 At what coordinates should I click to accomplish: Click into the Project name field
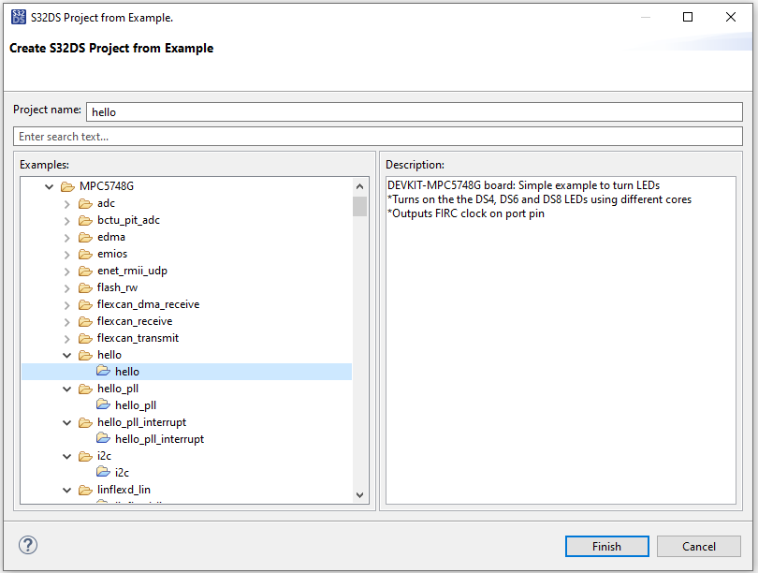[x=415, y=111]
